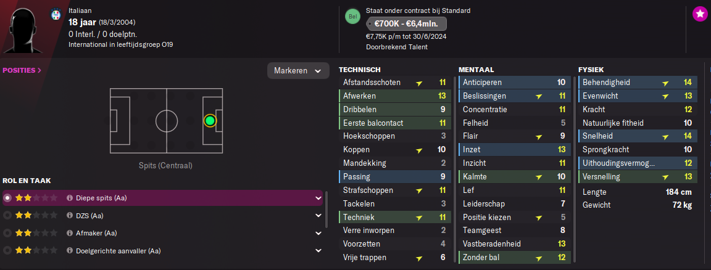Select the Diepe spits (Aa) radio button
Image resolution: width=711 pixels, height=270 pixels.
click(x=7, y=198)
